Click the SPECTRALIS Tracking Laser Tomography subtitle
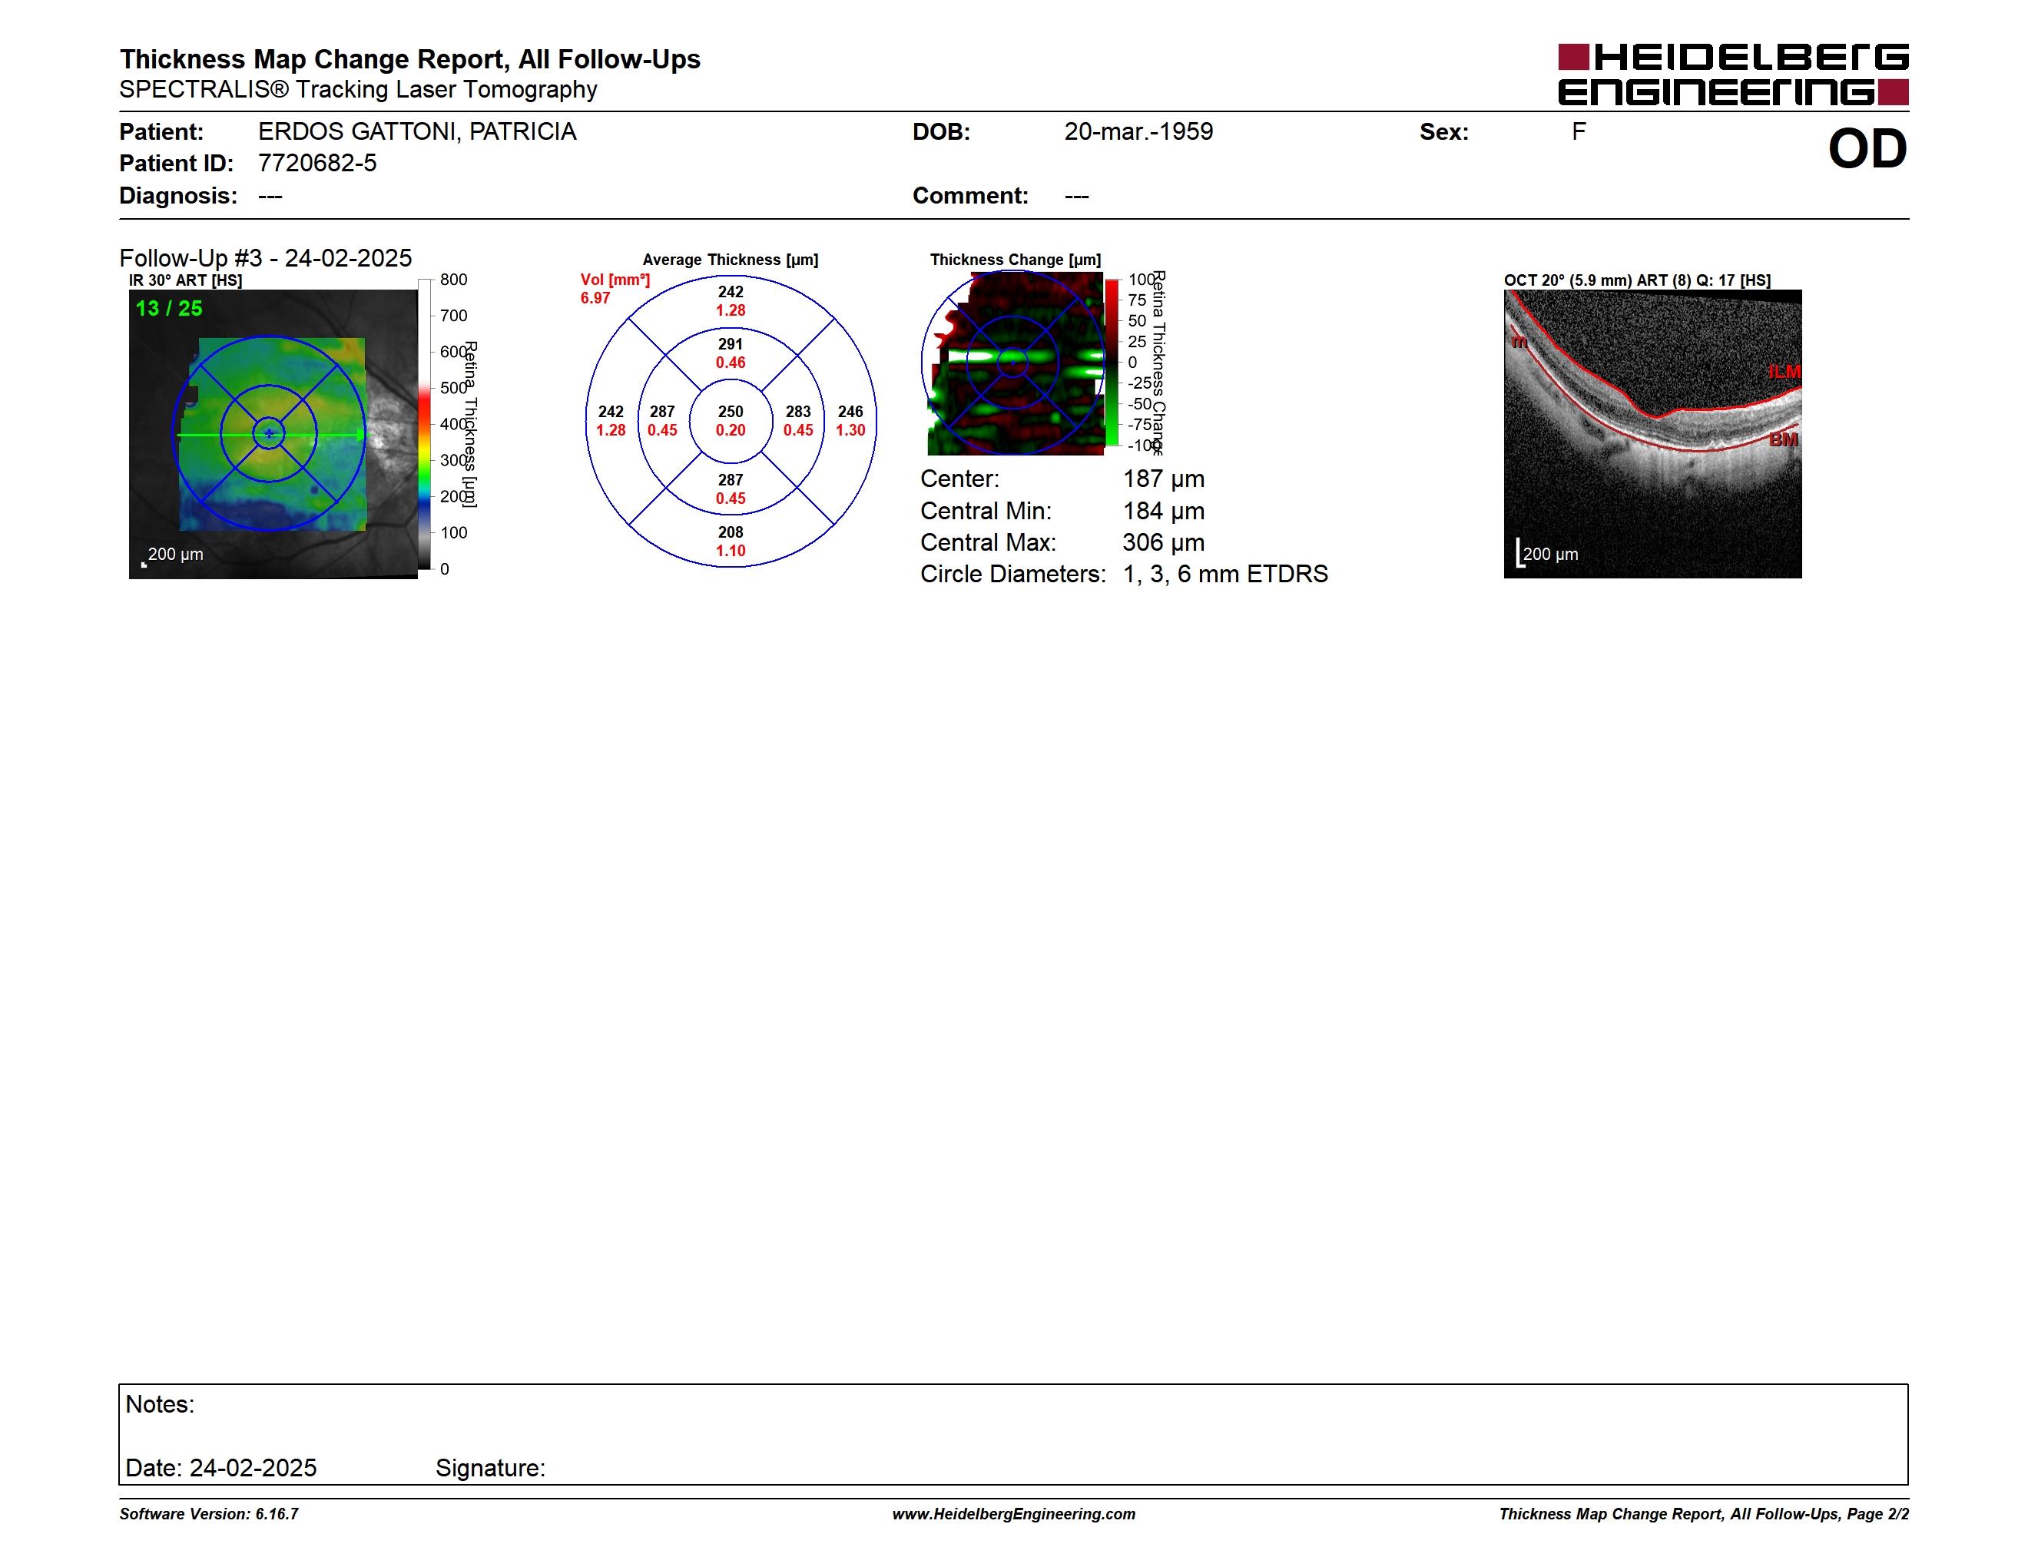 [x=357, y=89]
